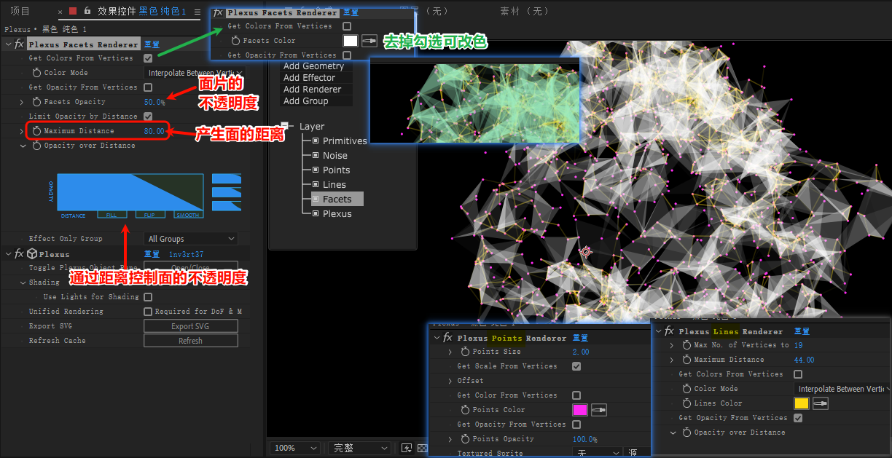Select Primitives in Plexus object tree
This screenshot has height=458, width=892.
(x=345, y=141)
